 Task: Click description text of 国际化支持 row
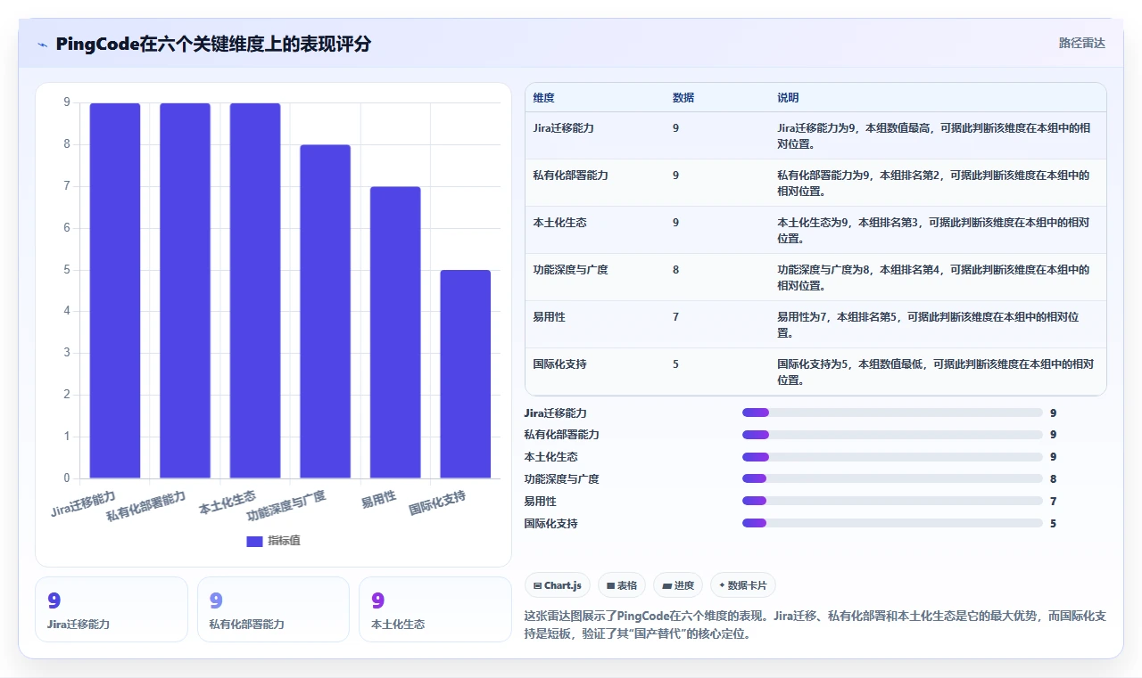[935, 372]
